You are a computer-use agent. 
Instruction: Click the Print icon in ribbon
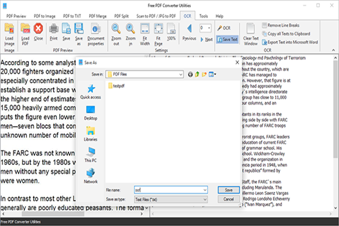click(54, 31)
